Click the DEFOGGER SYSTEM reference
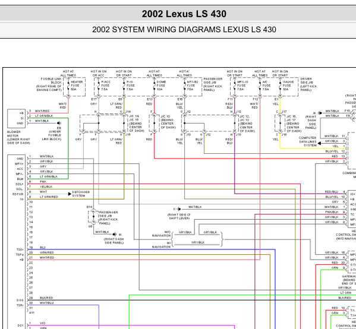 (81, 194)
